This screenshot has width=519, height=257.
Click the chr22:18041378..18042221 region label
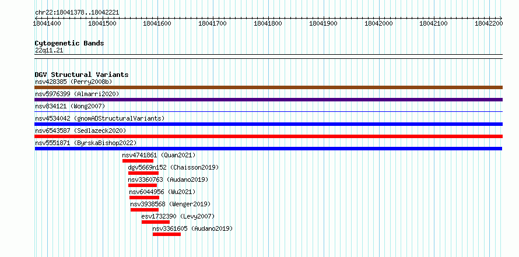pyautogui.click(x=77, y=13)
